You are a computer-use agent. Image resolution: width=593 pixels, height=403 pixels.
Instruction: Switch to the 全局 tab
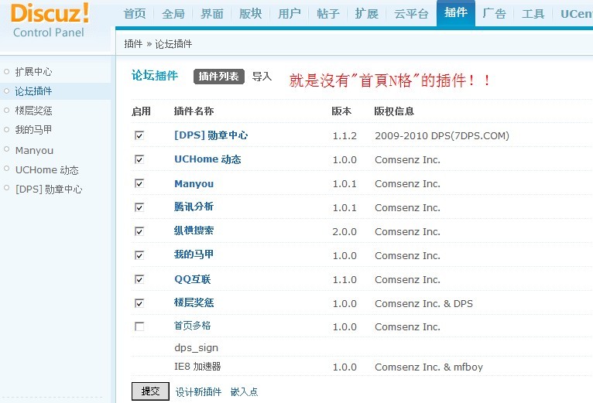pyautogui.click(x=173, y=14)
